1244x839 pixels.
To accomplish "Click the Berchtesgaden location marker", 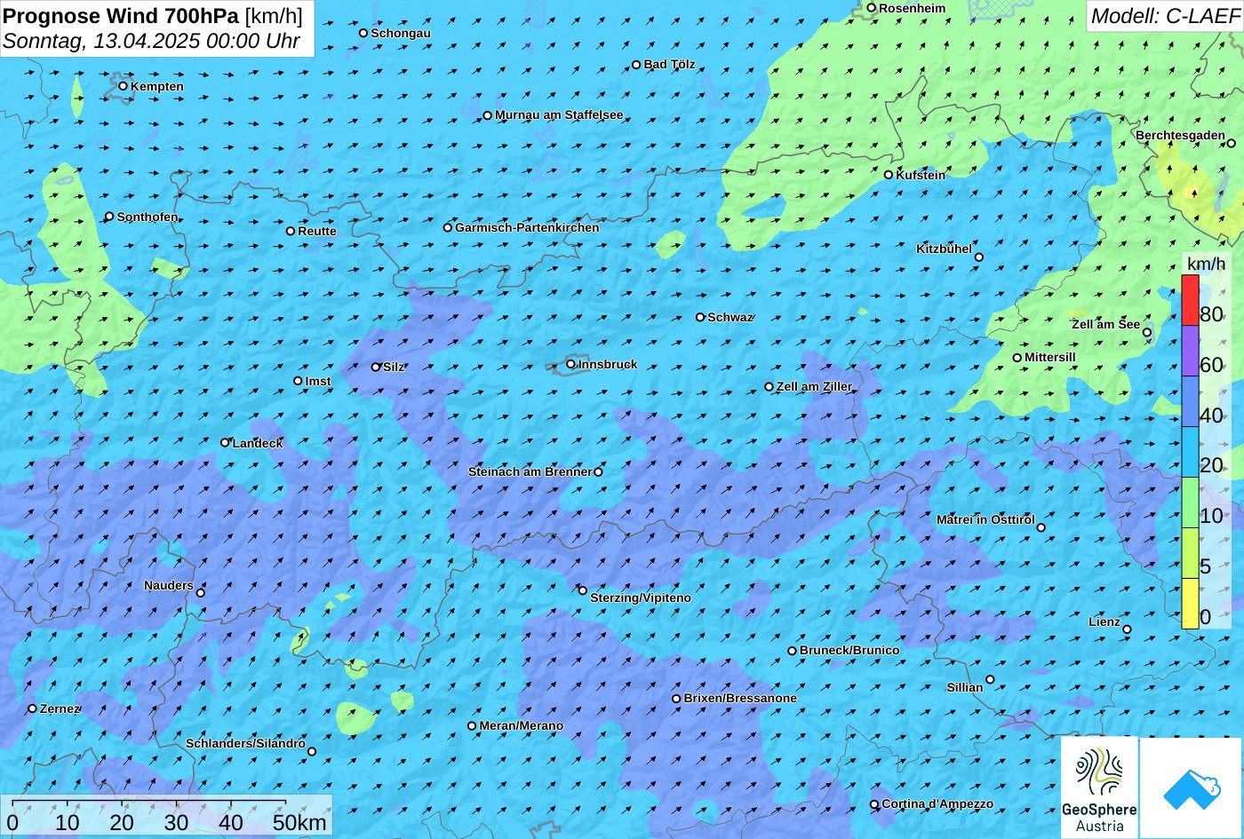I will point(1232,143).
